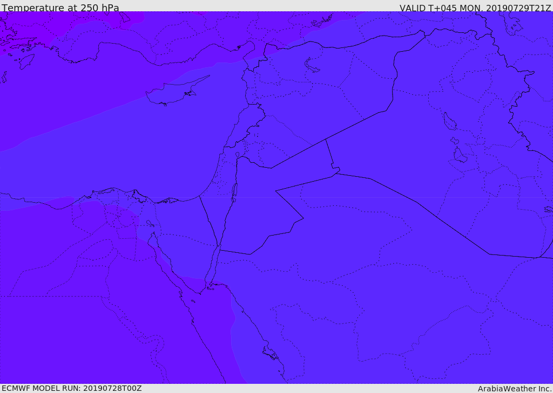The image size is (553, 393).
Task: Click the 'ArabiaWeather Inc' credit text
Action: click(x=515, y=389)
